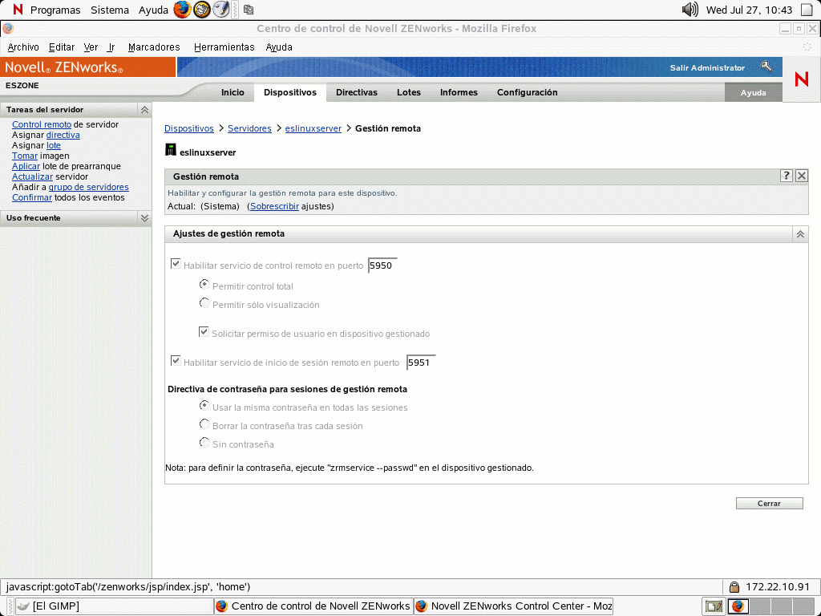This screenshot has height=616, width=821.
Task: Click the volume speaker icon
Action: 690,10
